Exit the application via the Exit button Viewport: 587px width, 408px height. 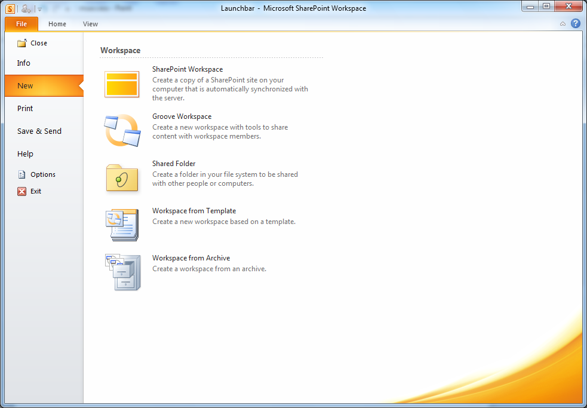pyautogui.click(x=35, y=191)
